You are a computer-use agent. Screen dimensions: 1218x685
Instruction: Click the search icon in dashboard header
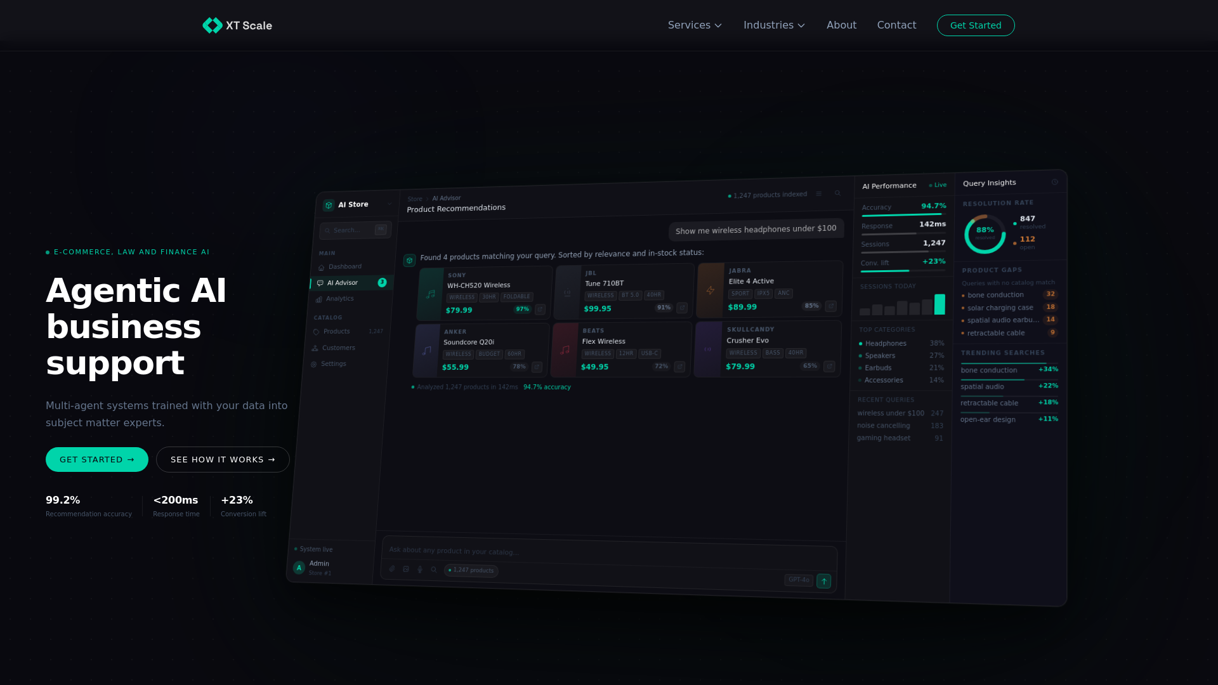point(837,193)
